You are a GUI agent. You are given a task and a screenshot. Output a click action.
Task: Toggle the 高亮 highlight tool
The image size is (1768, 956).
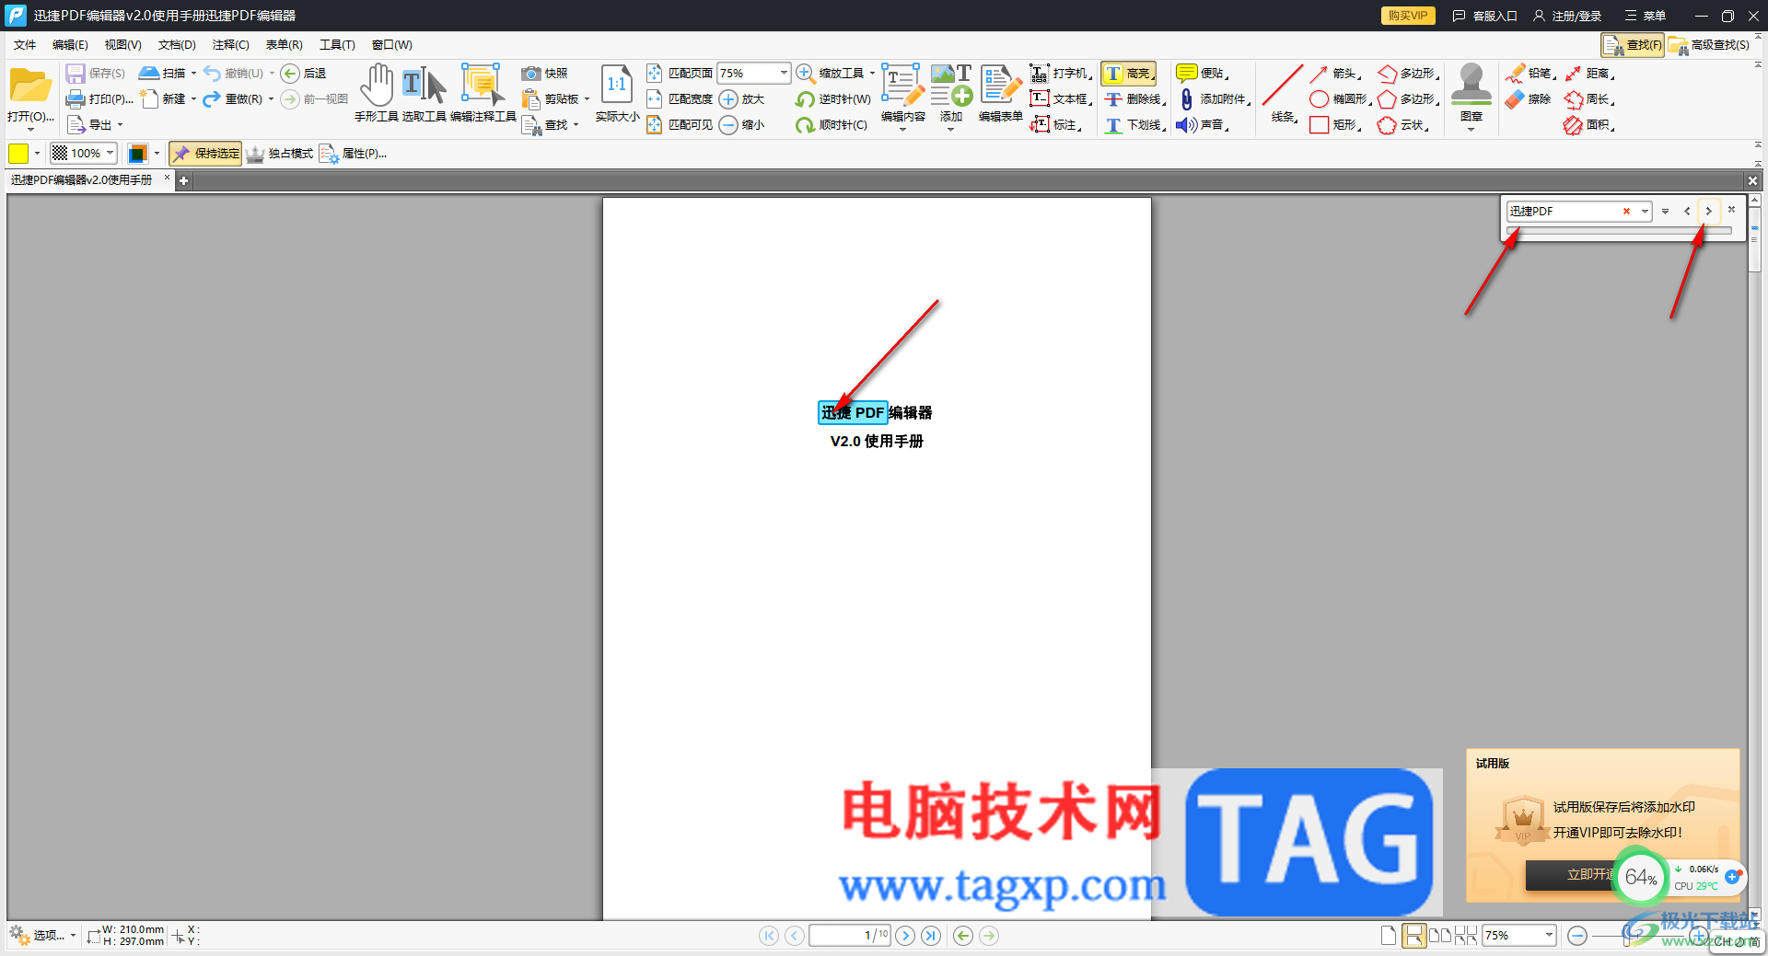[x=1129, y=74]
